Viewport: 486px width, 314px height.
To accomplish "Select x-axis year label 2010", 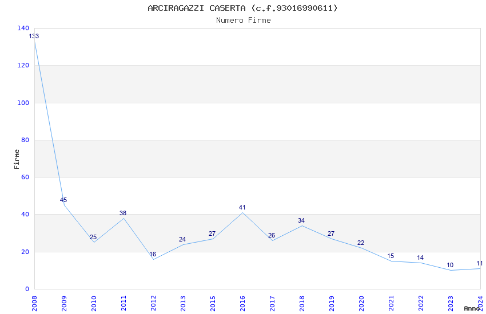I will 94,304.
